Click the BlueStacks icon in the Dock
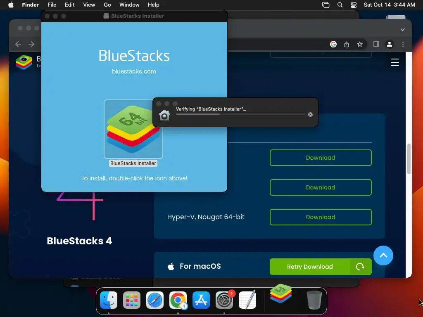423x317 pixels. 280,294
